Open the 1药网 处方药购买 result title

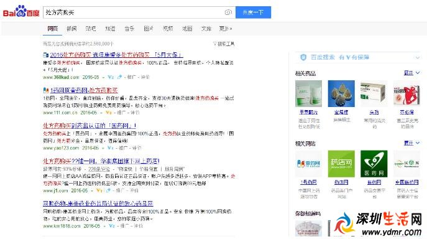pos(84,90)
